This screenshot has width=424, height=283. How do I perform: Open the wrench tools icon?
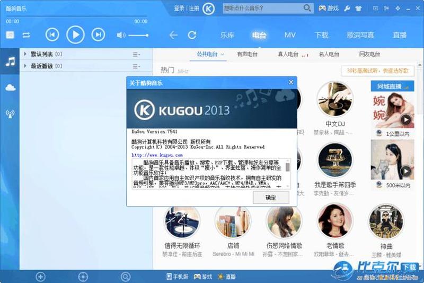[347, 8]
